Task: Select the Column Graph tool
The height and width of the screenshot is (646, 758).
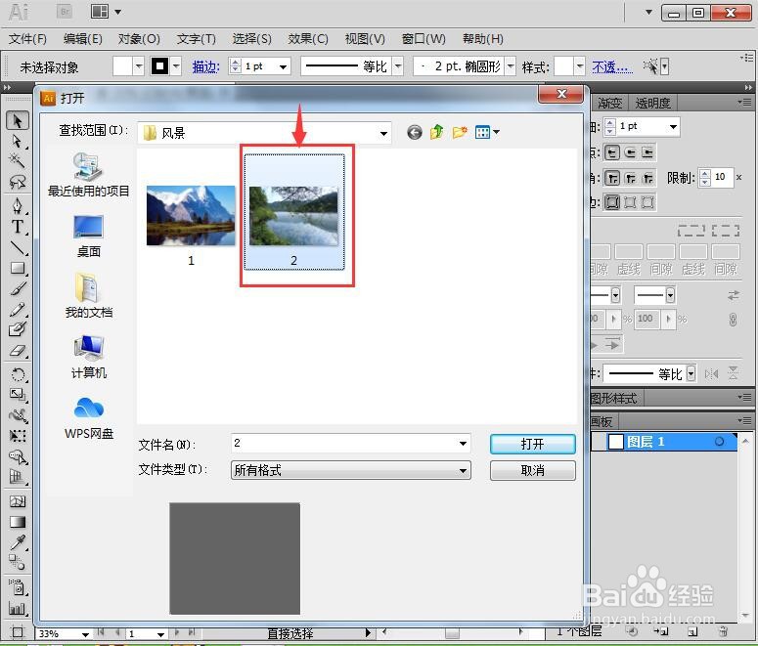Action: click(x=18, y=608)
